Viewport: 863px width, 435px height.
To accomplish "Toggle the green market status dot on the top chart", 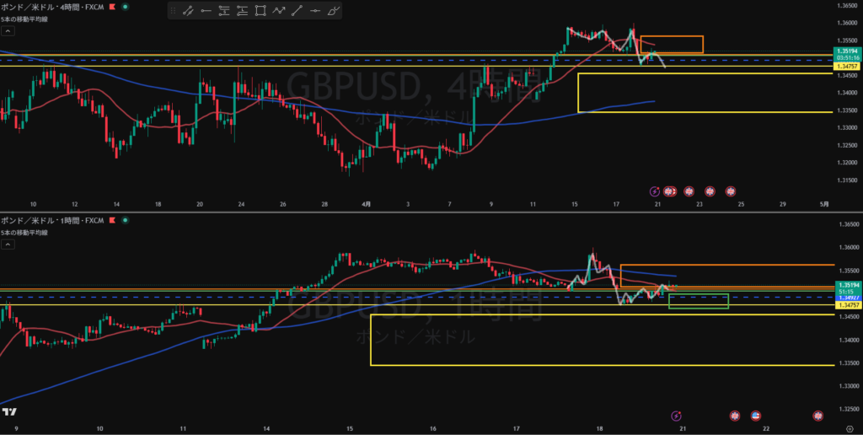I will (x=126, y=6).
